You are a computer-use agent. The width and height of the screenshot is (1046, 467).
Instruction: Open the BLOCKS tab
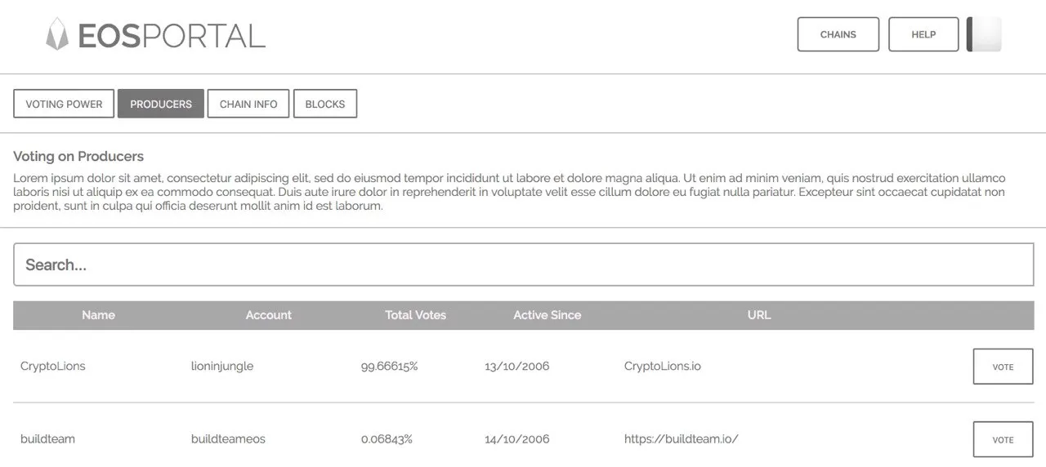[325, 104]
